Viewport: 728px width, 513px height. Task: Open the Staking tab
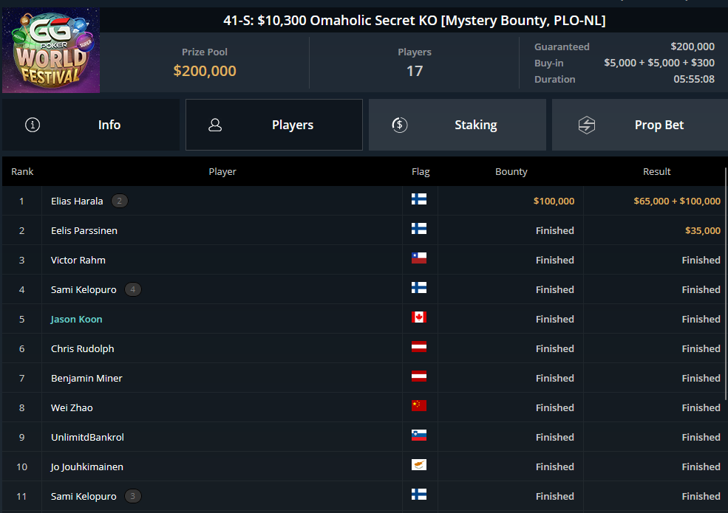457,125
